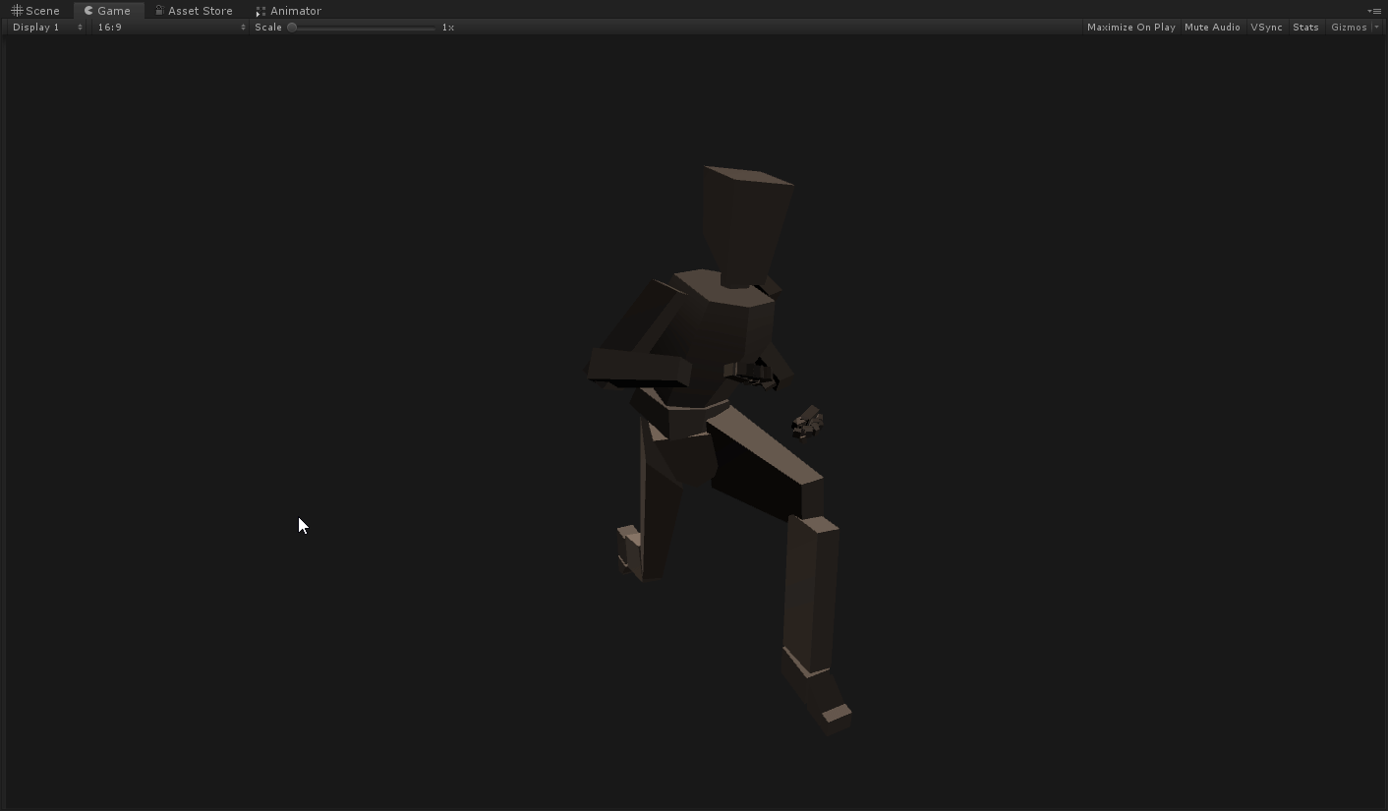Open the 16:9 aspect ratio dropdown

pyautogui.click(x=170, y=28)
